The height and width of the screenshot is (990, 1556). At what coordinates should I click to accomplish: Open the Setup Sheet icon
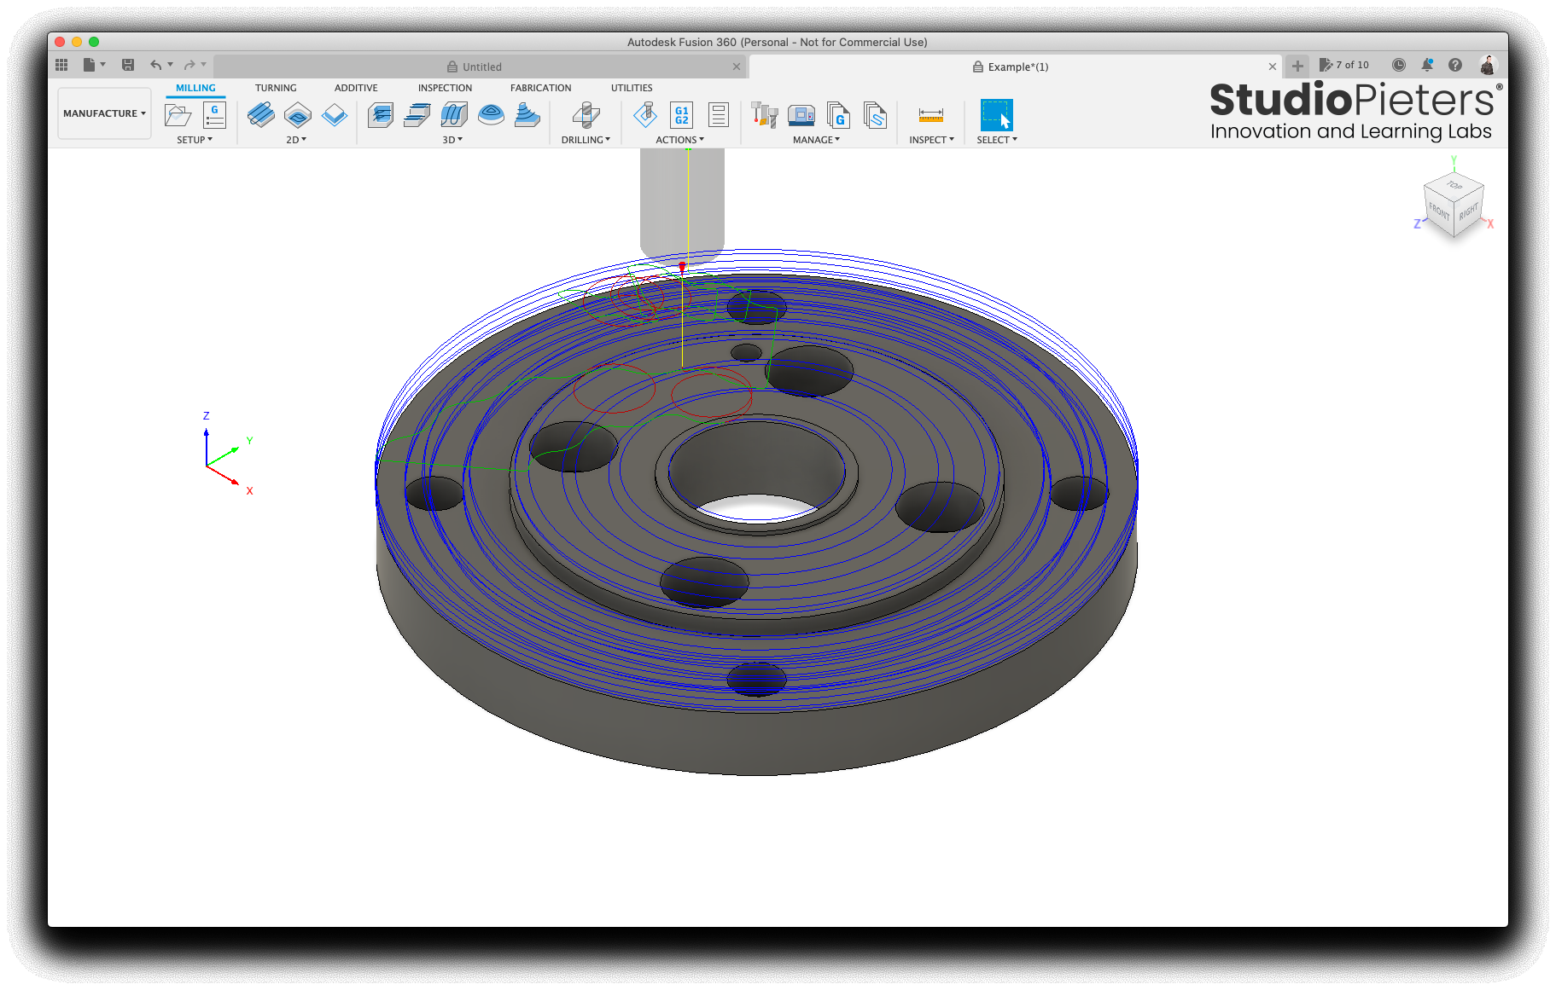[719, 114]
